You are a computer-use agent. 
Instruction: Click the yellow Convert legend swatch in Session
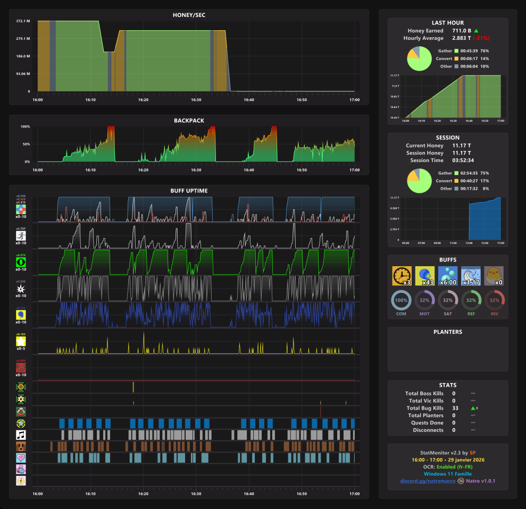456,181
